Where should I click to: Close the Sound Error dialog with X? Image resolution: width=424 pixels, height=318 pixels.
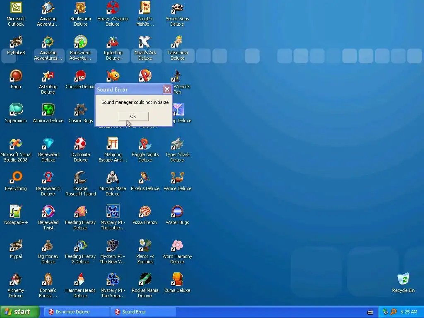[167, 89]
